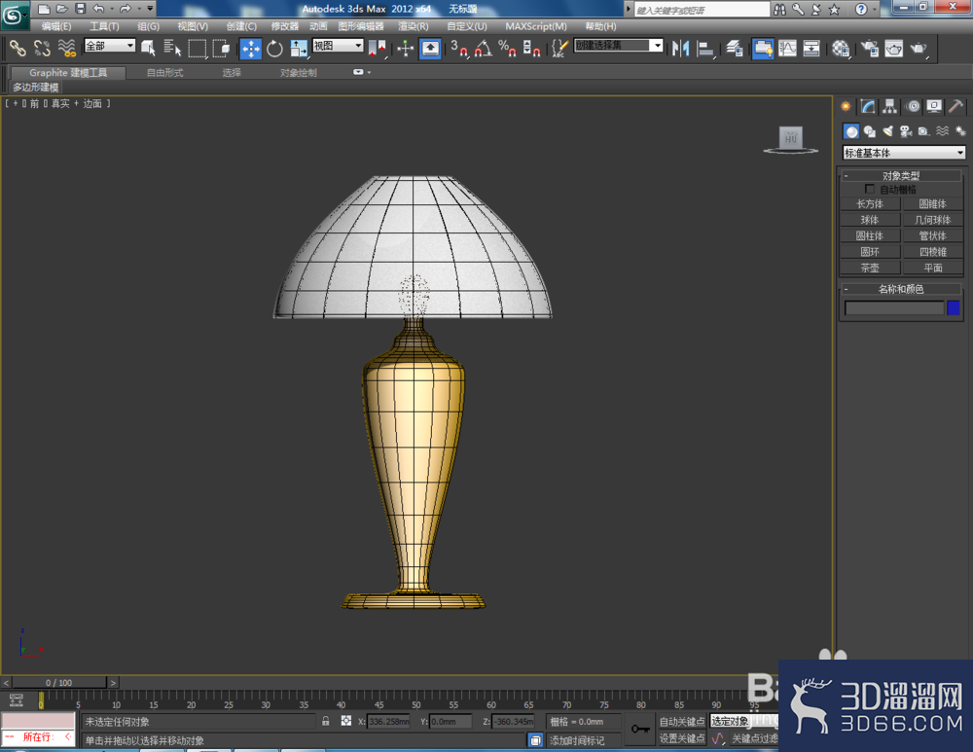
Task: Activate Select and Move tool
Action: pos(251,48)
